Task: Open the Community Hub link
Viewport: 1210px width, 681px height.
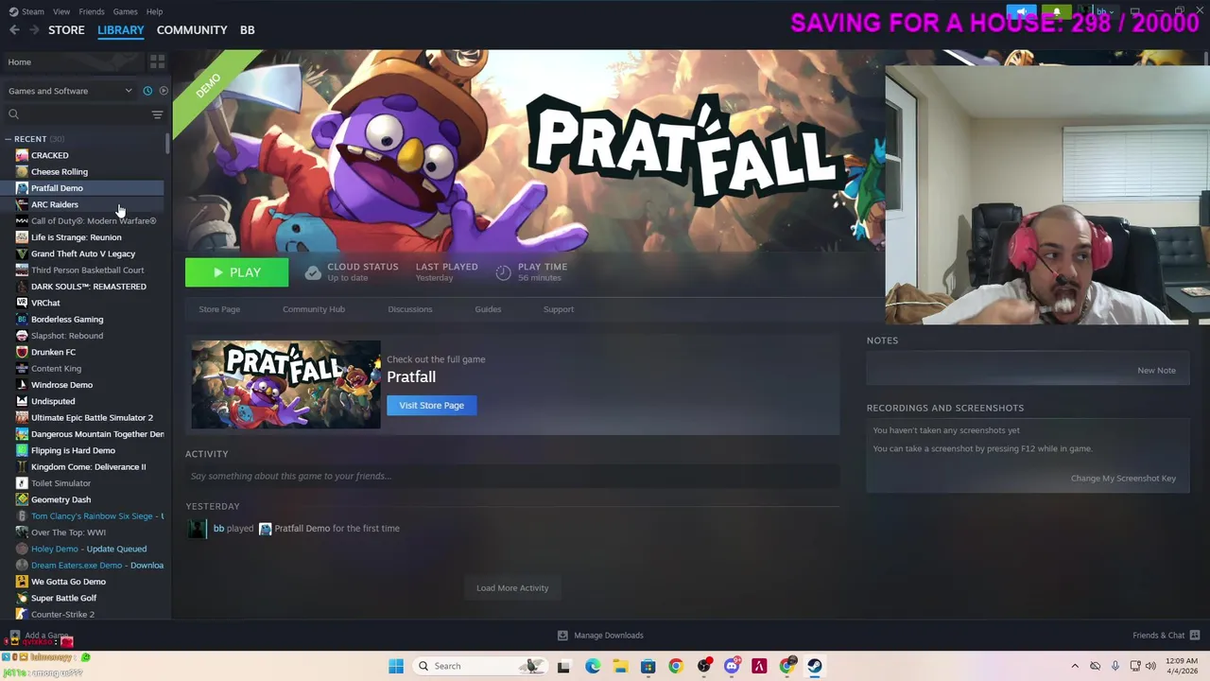Action: [x=314, y=309]
